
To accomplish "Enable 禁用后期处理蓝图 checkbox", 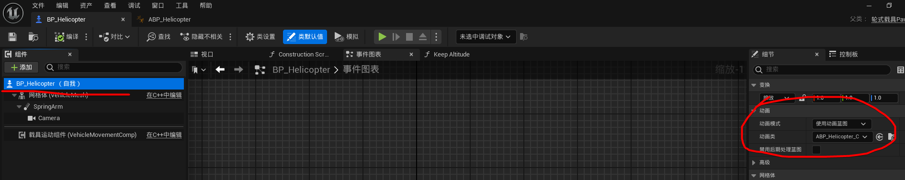I will pos(816,150).
